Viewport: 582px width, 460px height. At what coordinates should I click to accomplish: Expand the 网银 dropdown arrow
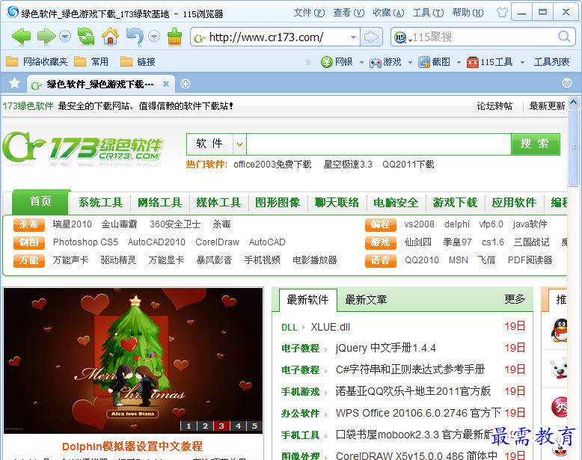pyautogui.click(x=361, y=62)
